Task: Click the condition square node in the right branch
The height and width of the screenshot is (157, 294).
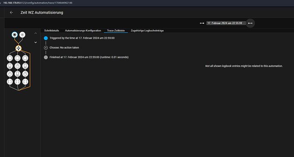Action: point(25,58)
